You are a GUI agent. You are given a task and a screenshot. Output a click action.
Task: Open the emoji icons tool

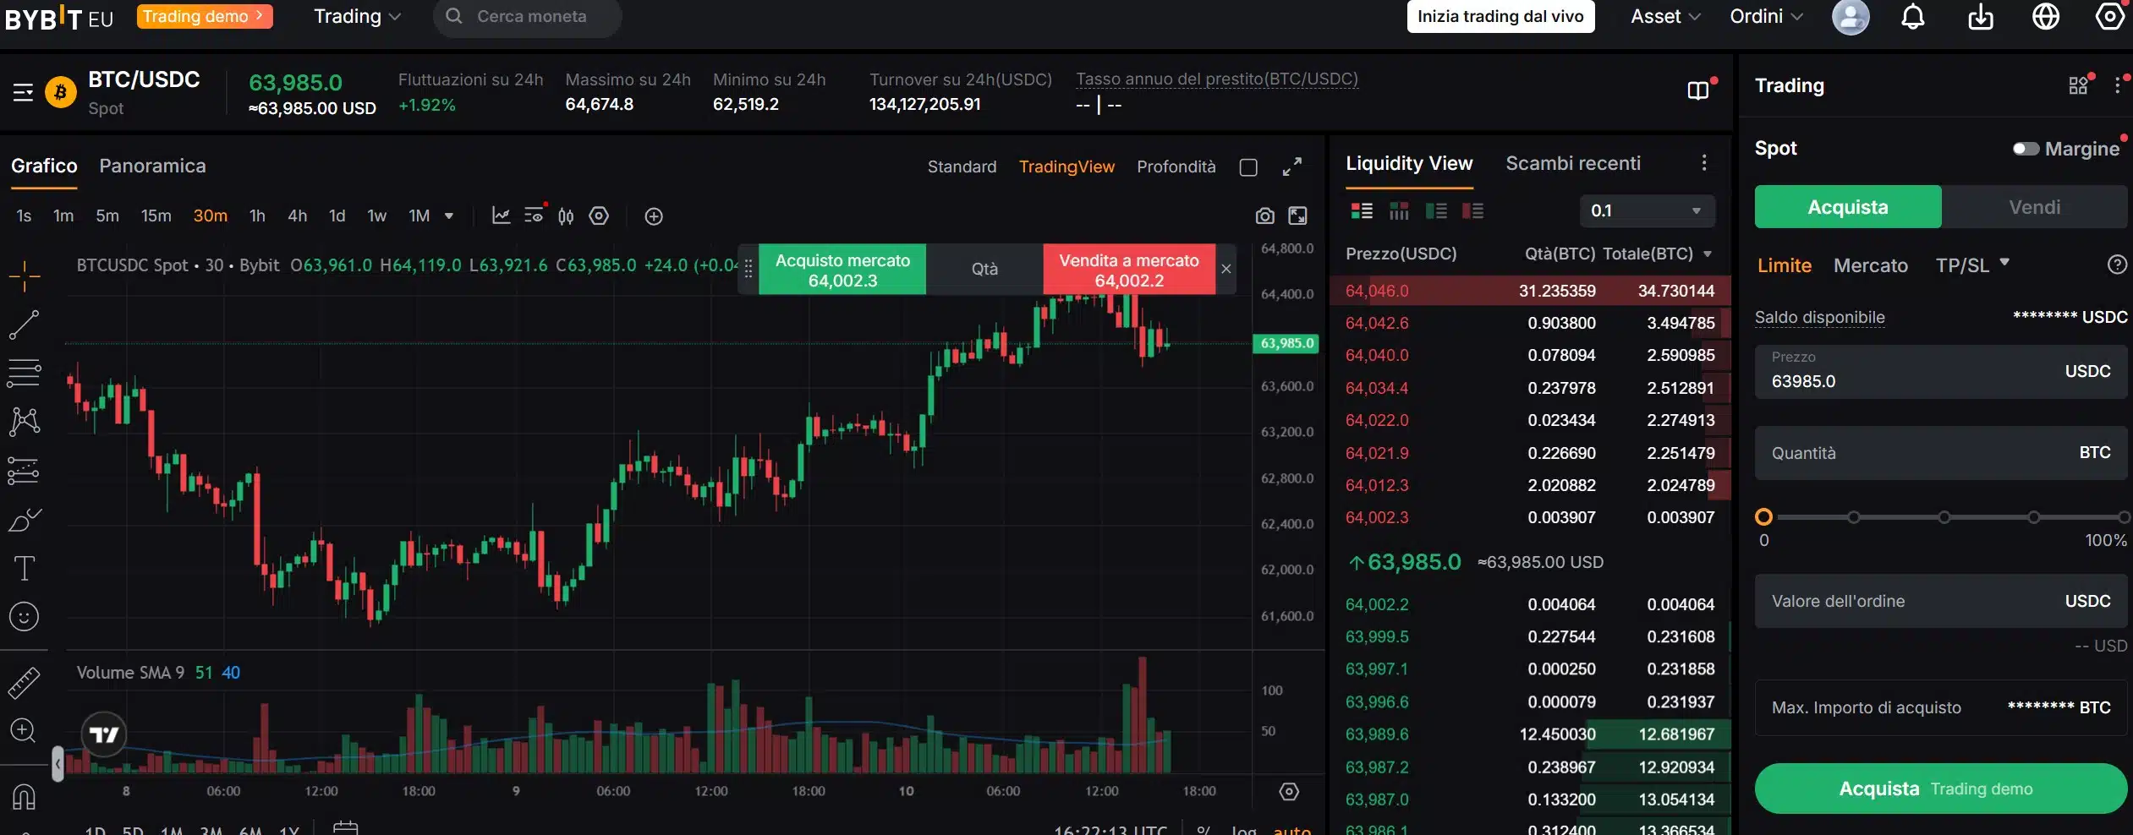pos(24,617)
